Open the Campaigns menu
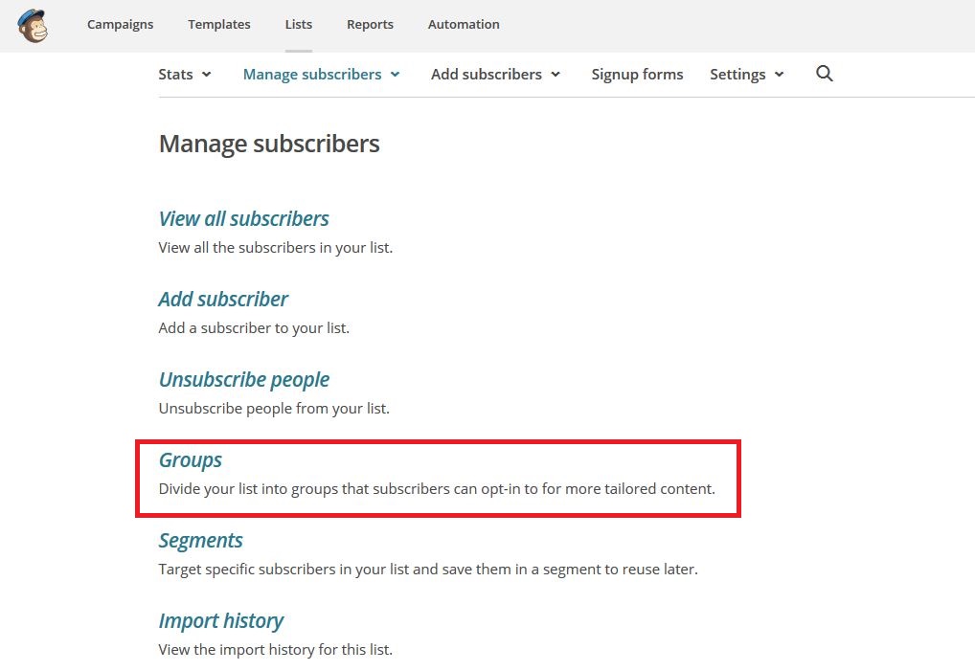This screenshot has width=975, height=671. point(120,24)
